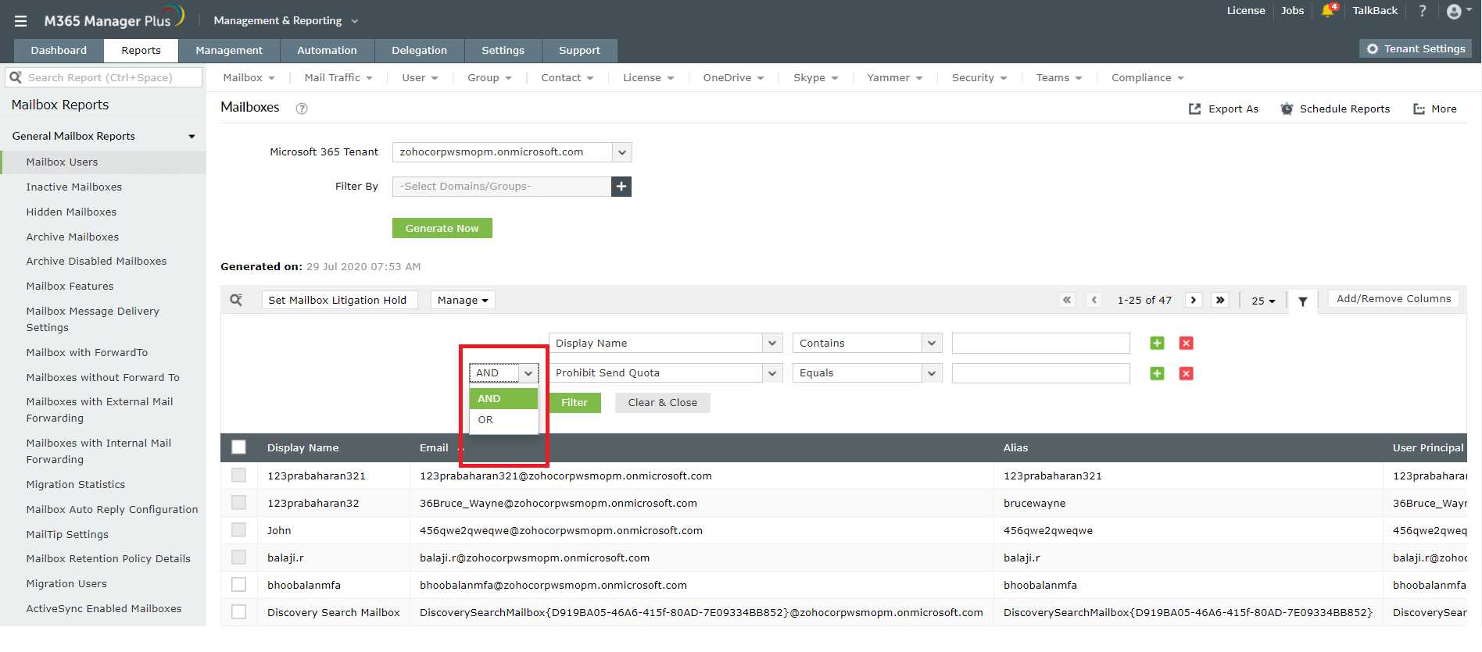
Task: Open the Mailbox Features report
Action: (70, 287)
